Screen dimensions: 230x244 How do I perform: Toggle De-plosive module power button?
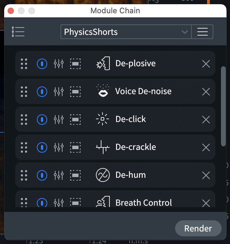pos(42,64)
